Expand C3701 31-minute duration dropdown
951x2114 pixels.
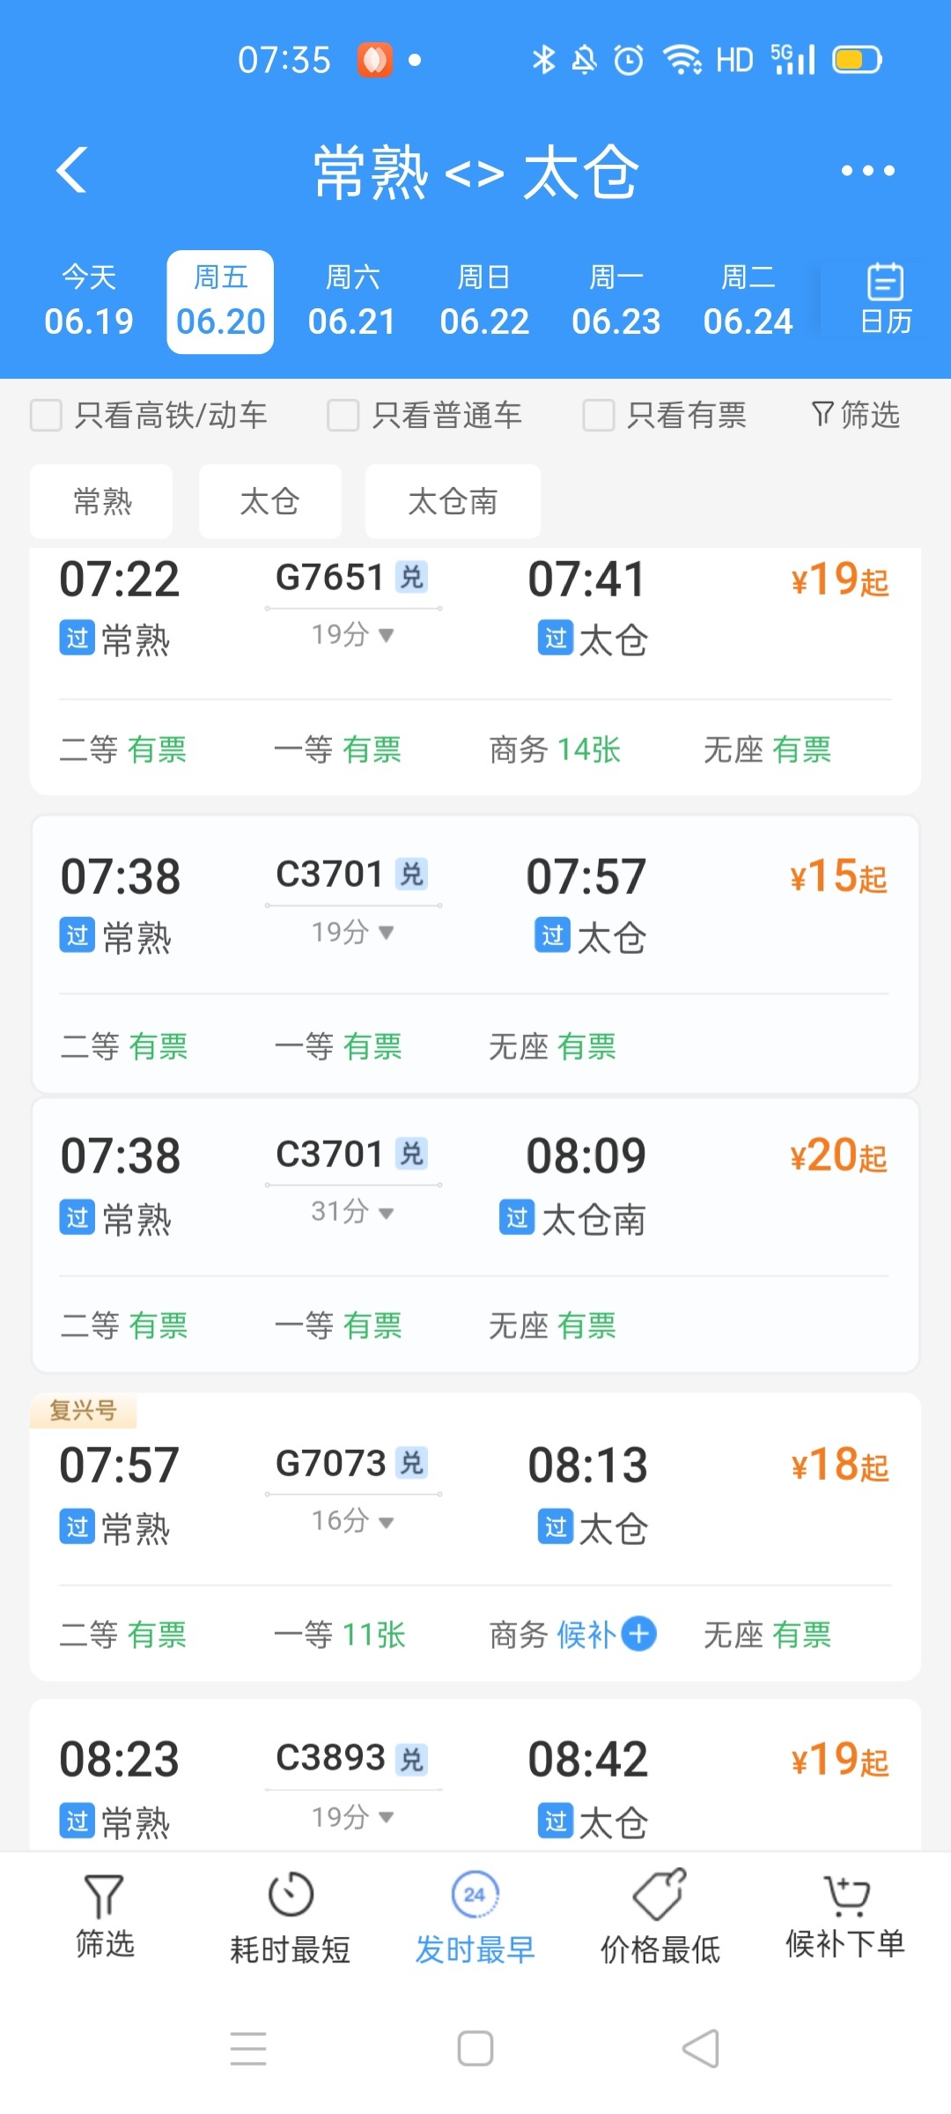[x=386, y=1213]
